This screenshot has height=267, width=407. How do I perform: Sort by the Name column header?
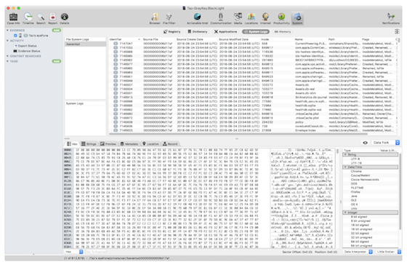(310, 39)
